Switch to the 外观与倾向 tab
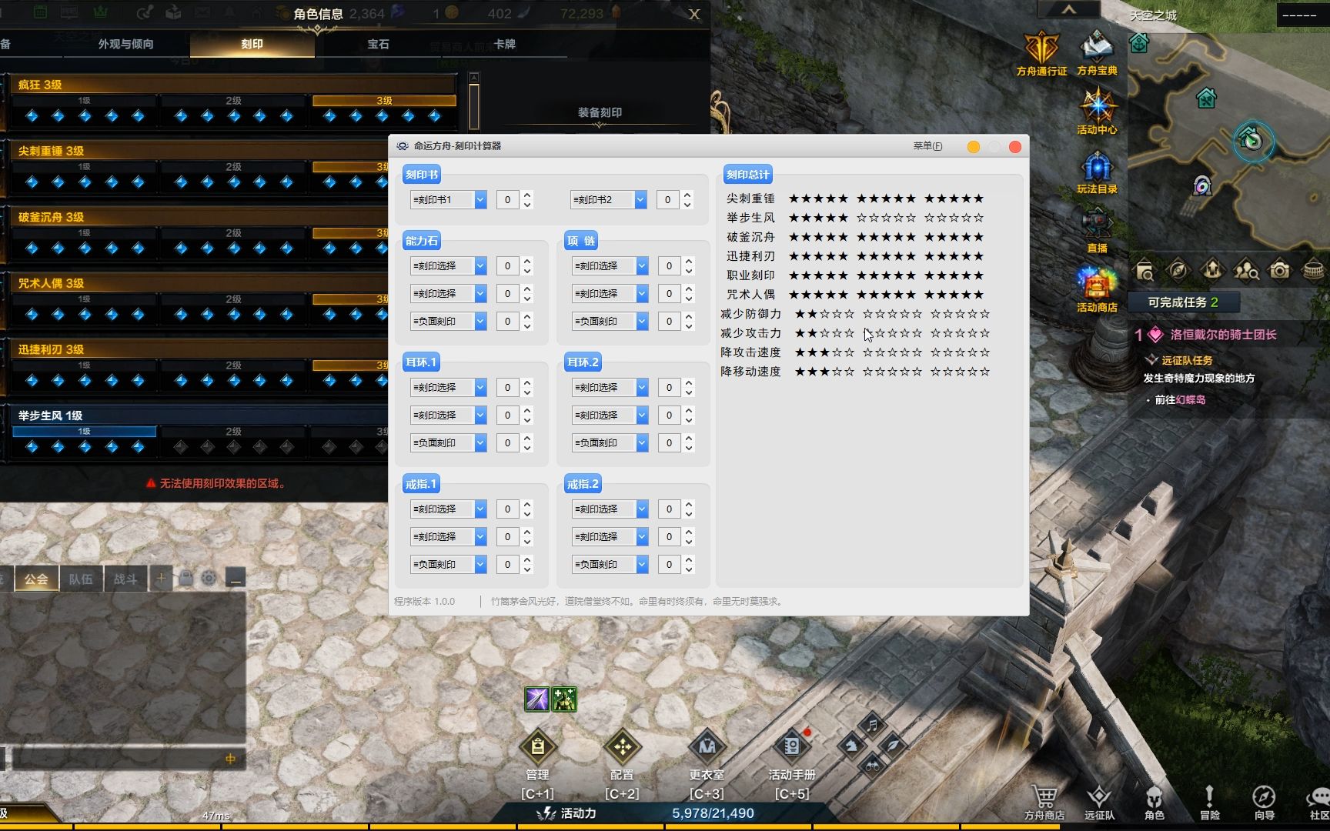 click(125, 45)
